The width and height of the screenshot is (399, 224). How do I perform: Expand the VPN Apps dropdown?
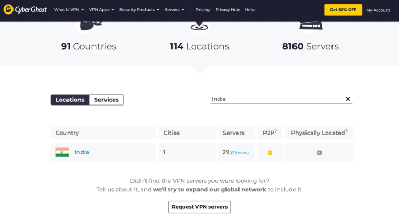click(101, 10)
